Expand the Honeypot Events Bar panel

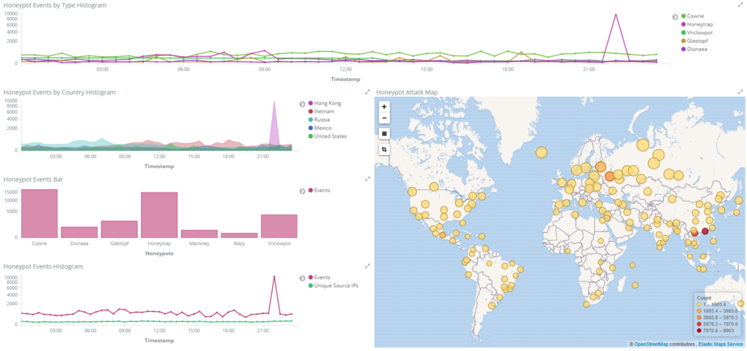pos(368,179)
